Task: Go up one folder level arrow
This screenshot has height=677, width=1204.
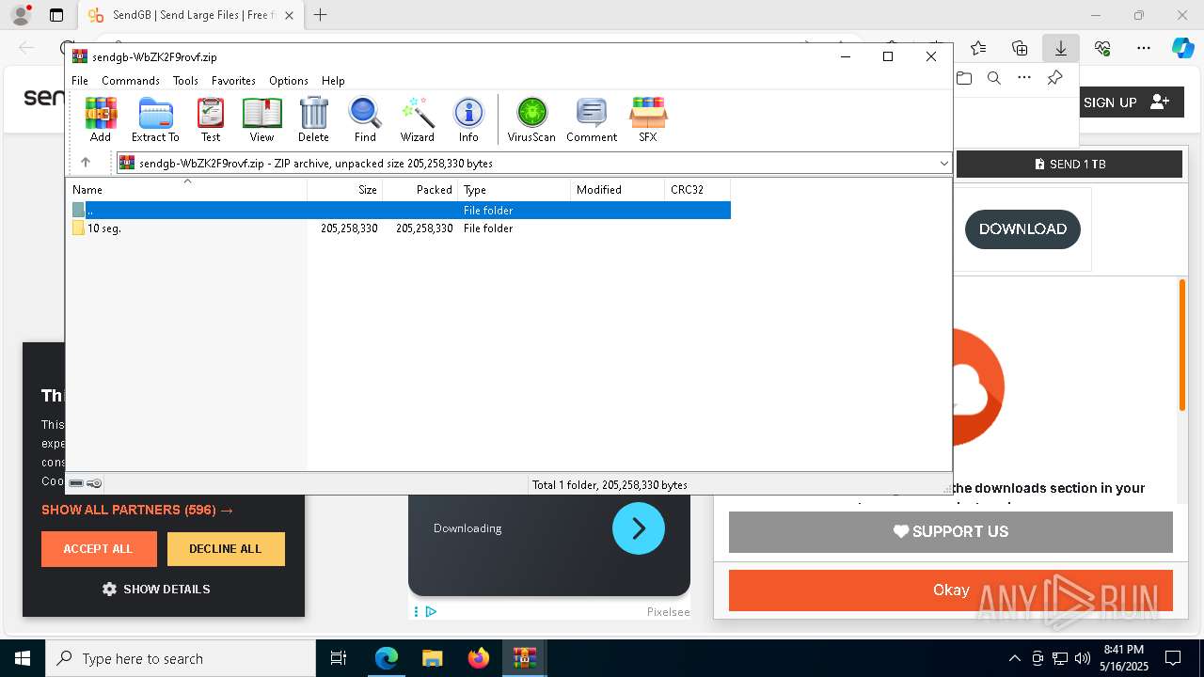Action: [x=85, y=163]
